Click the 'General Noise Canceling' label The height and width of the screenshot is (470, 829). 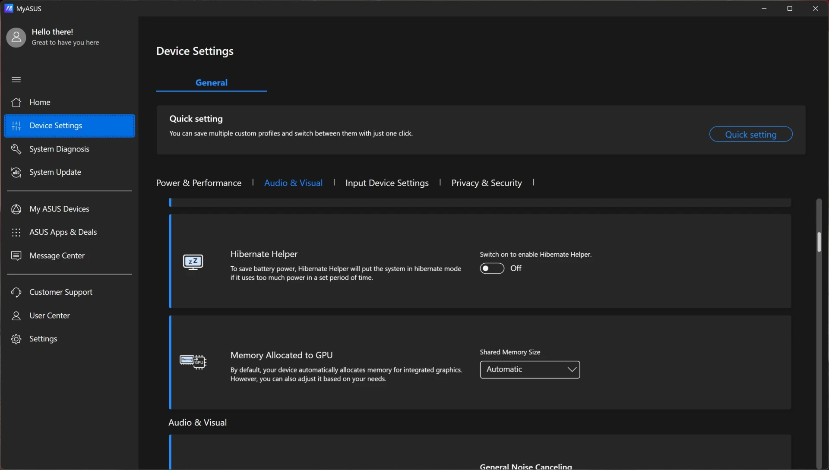click(525, 467)
